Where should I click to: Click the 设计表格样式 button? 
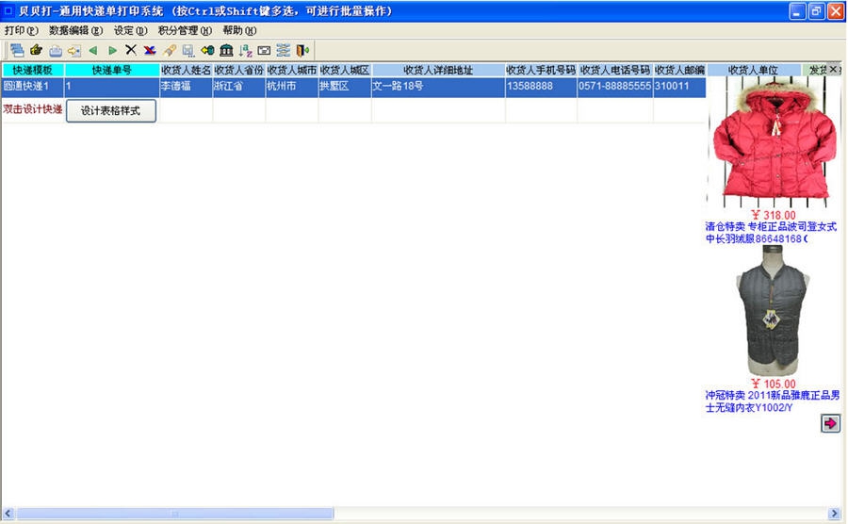pyautogui.click(x=111, y=110)
